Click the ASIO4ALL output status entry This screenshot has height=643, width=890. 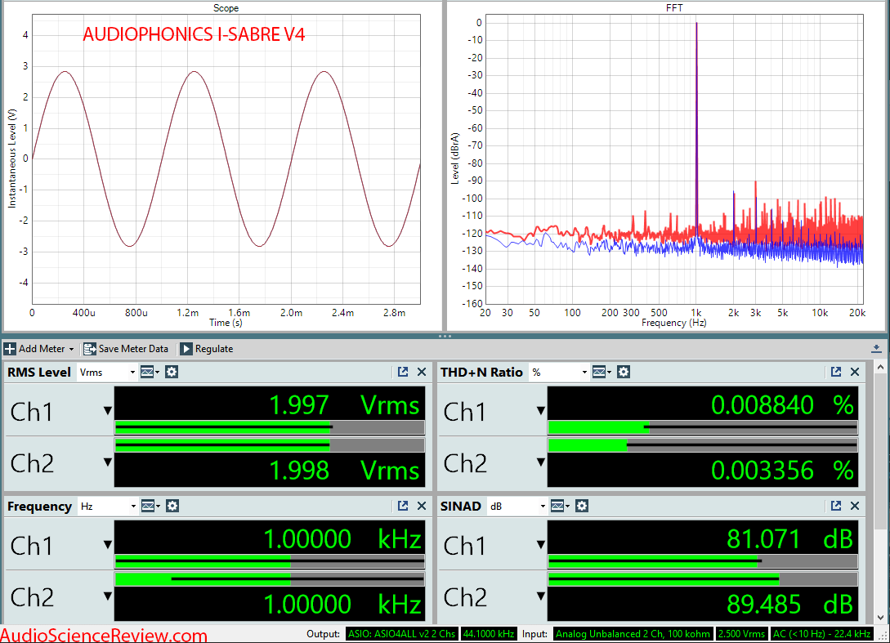pyautogui.click(x=402, y=634)
